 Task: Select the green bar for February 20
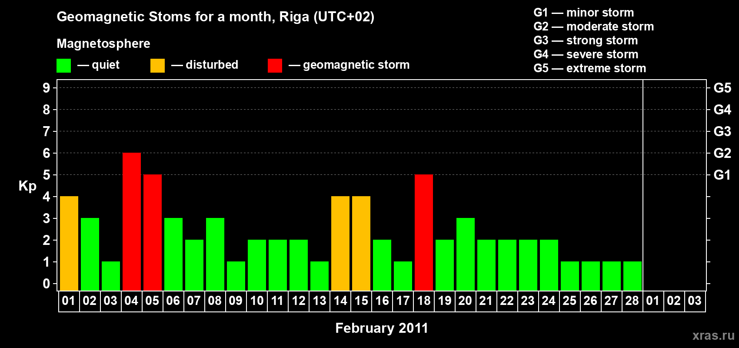(x=466, y=254)
